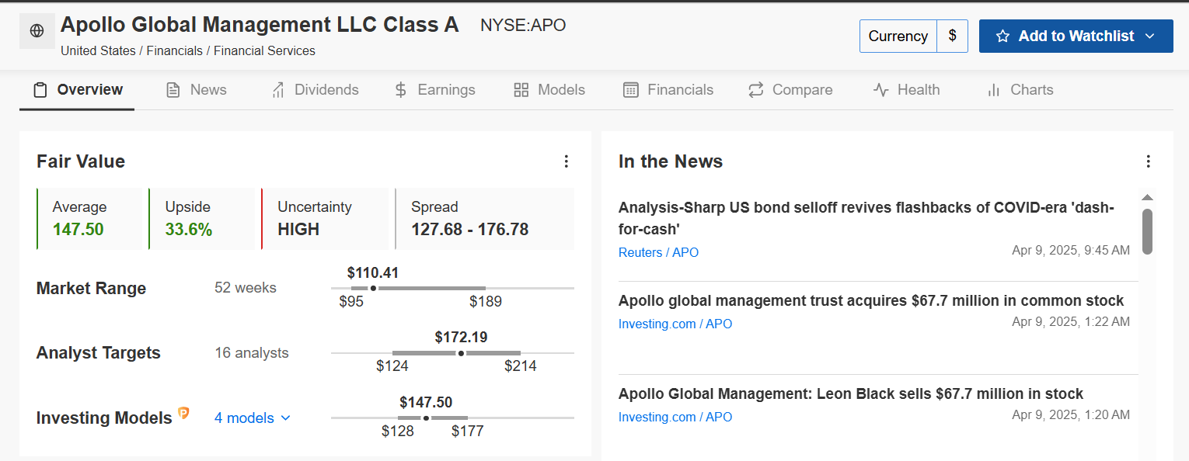Click the Fair Value heading

[x=81, y=161]
